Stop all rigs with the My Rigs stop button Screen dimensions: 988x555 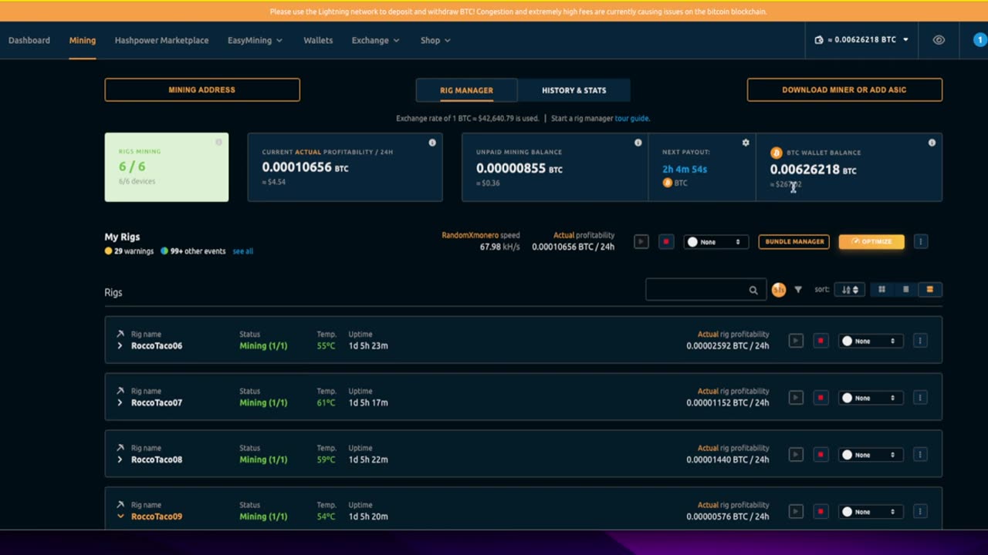(x=666, y=242)
